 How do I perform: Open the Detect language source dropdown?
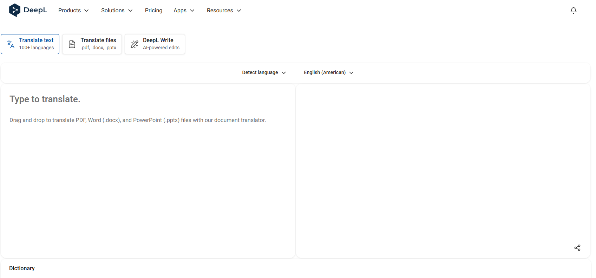[264, 72]
